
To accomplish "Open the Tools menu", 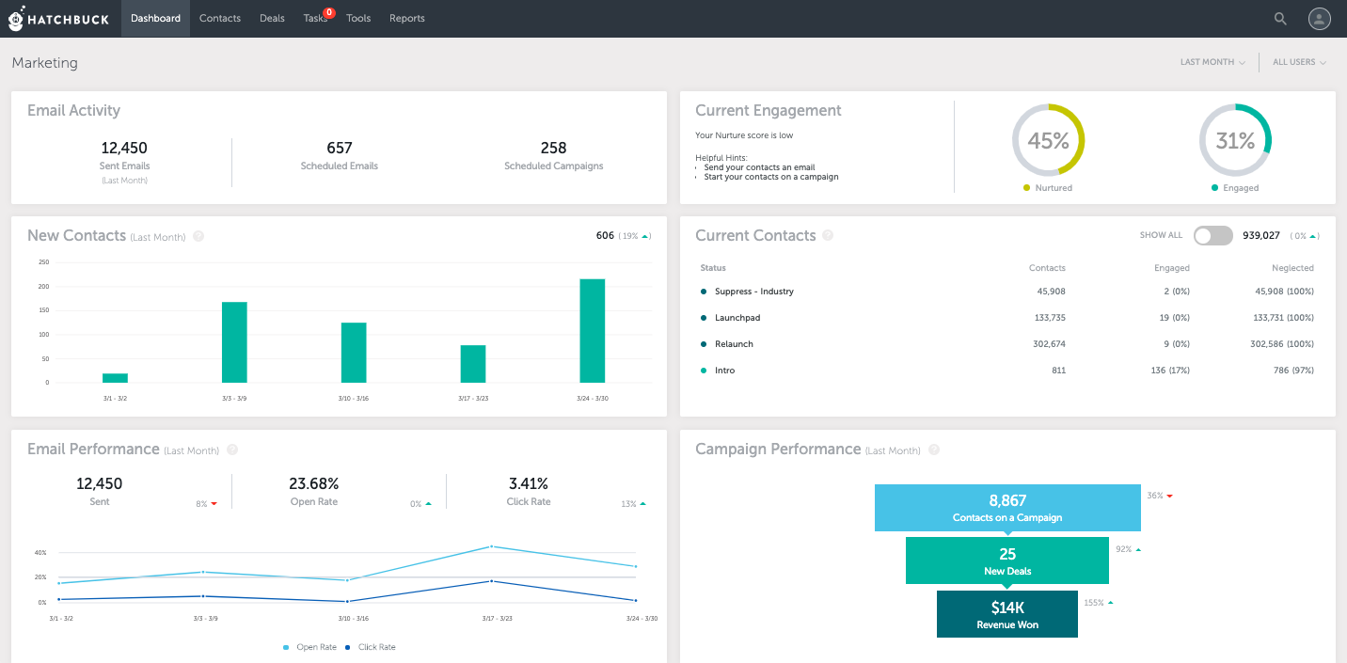I will click(x=358, y=18).
